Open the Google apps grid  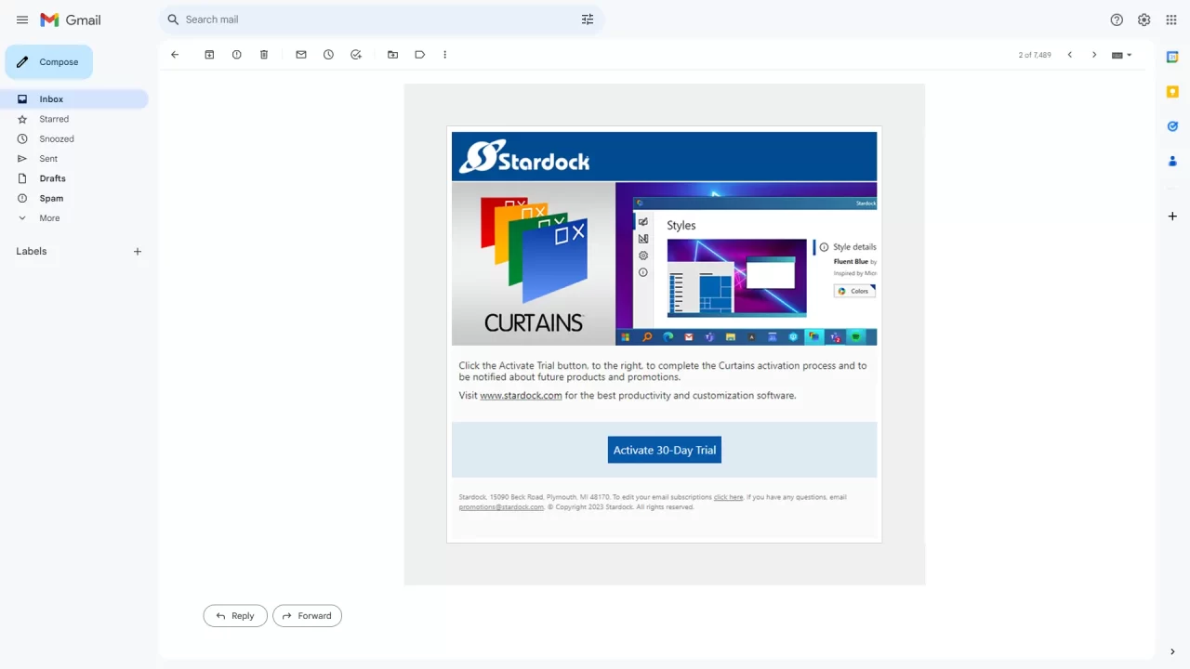1171,20
